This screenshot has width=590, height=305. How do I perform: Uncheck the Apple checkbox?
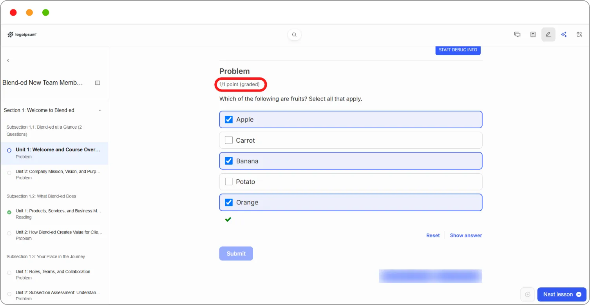point(229,120)
